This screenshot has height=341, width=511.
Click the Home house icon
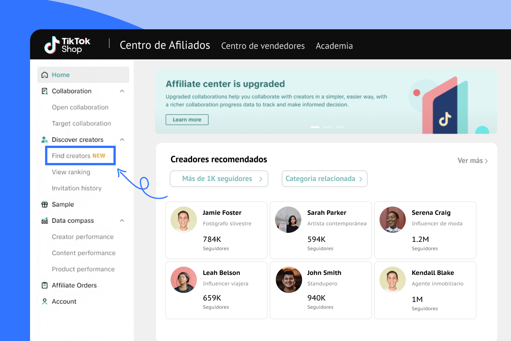(45, 75)
